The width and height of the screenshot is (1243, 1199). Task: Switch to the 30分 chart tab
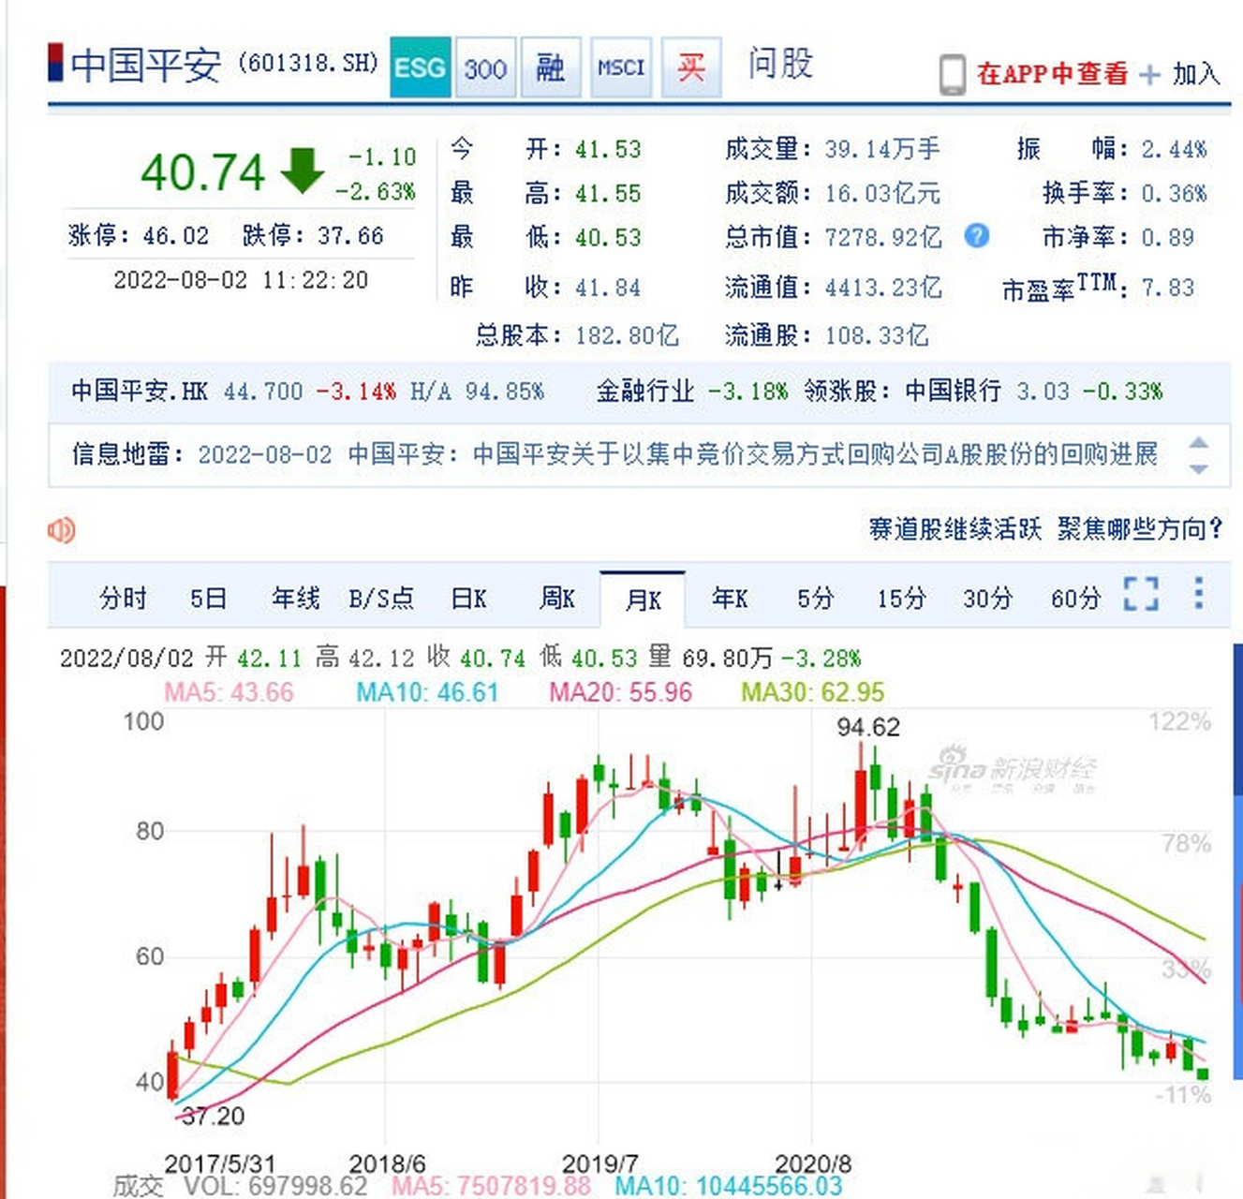(x=988, y=598)
